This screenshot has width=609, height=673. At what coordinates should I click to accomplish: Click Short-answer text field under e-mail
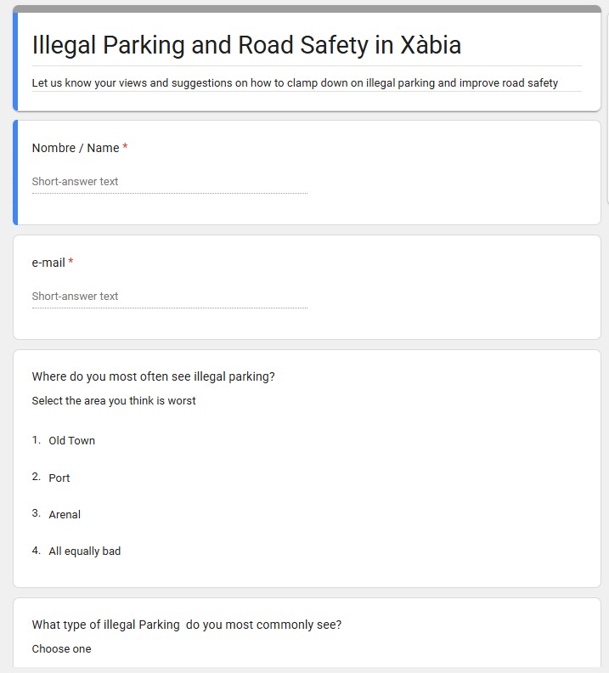[169, 297]
